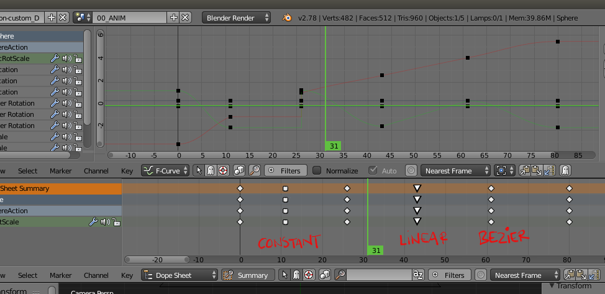Screen dimensions: 605x294
Task: Enable the Normalize checkbox
Action: [317, 170]
